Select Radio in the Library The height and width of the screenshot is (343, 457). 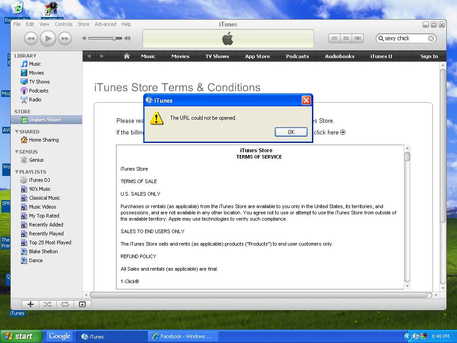(x=46, y=100)
